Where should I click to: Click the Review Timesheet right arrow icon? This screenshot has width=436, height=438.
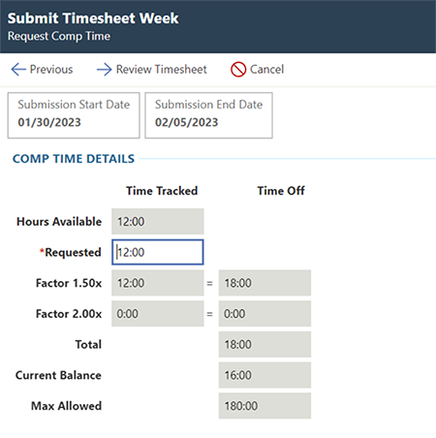click(105, 70)
